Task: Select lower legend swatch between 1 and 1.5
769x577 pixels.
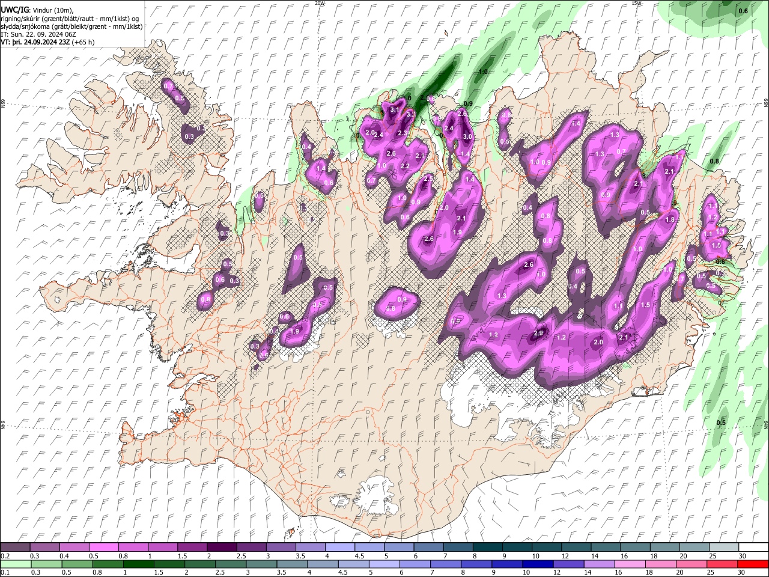Action: click(x=140, y=564)
